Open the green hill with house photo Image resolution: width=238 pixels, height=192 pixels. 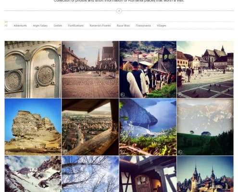click(x=205, y=127)
